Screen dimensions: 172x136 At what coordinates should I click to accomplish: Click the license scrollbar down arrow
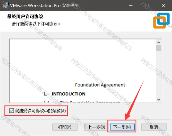(159, 99)
